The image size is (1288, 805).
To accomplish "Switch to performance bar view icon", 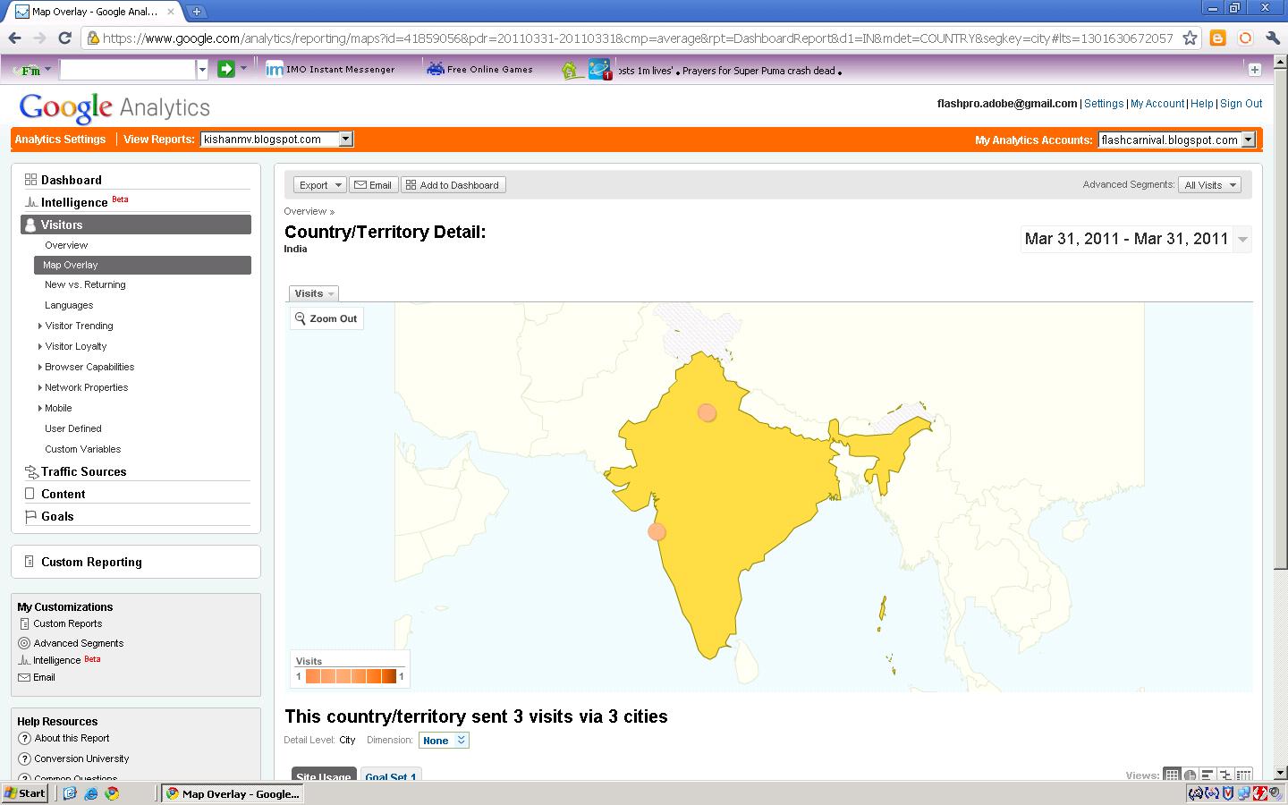I will click(1207, 775).
